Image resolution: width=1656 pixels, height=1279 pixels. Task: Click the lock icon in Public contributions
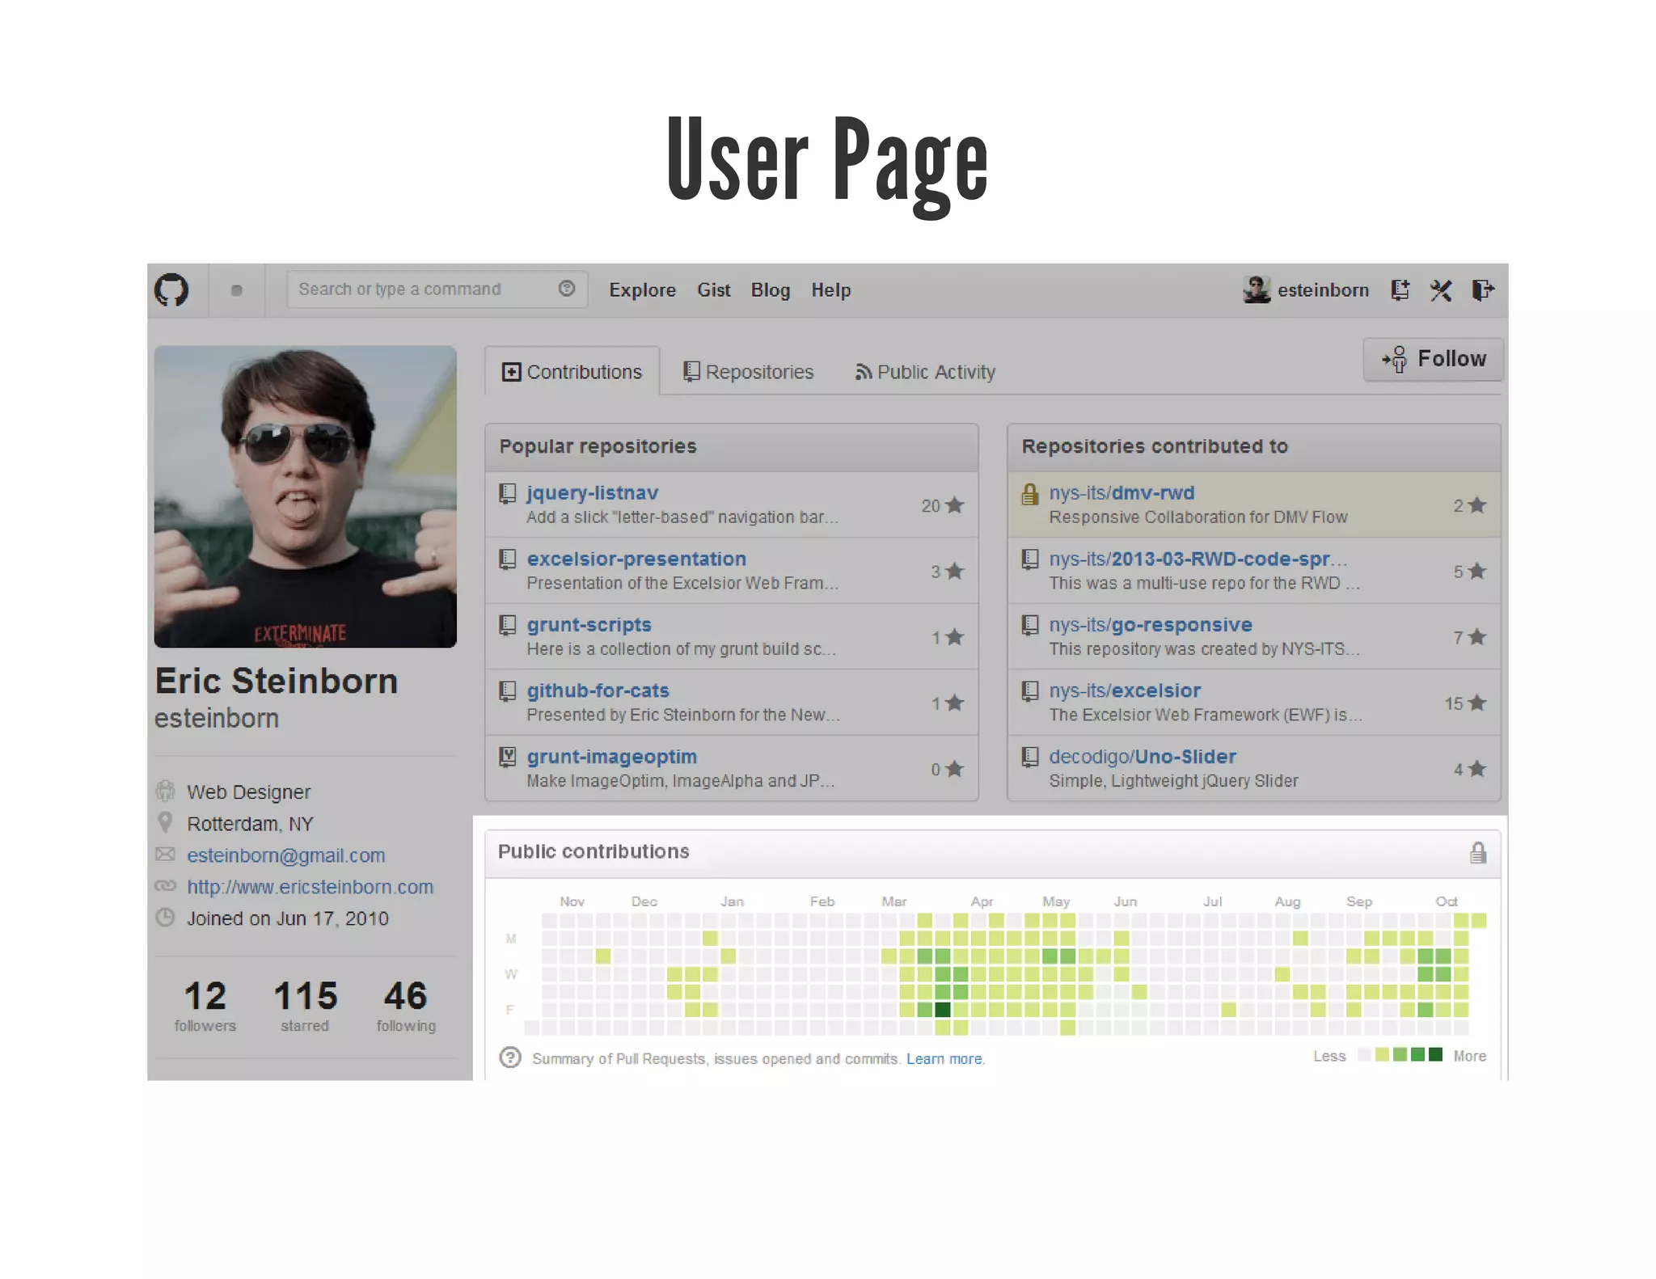click(1477, 852)
